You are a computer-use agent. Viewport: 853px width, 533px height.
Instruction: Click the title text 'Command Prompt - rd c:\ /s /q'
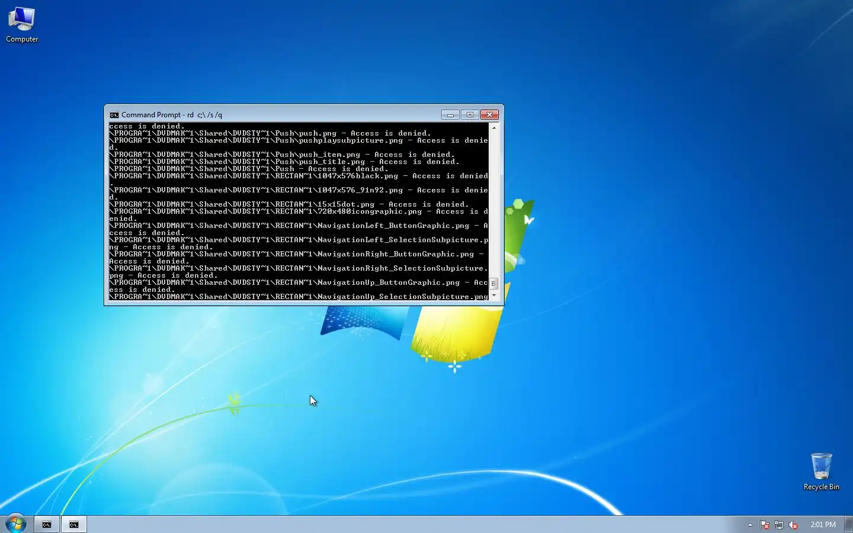coord(172,115)
